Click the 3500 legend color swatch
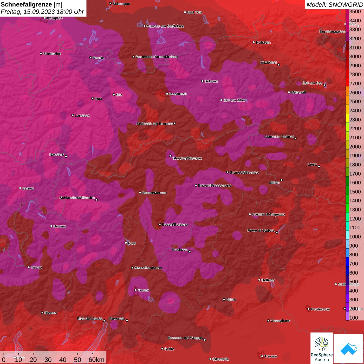This screenshot has width=364, height=364. 347,12
